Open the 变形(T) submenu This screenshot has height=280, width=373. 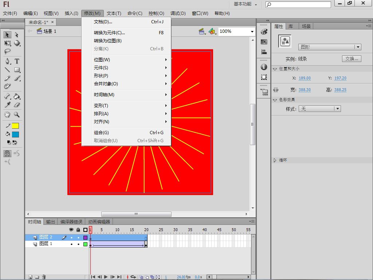point(126,105)
